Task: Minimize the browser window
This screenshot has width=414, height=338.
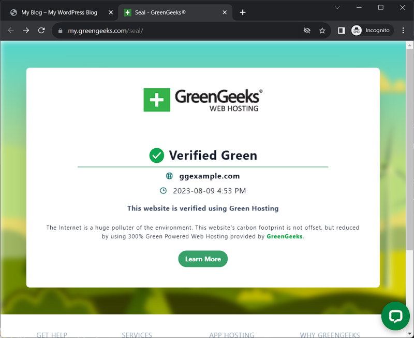Action: tap(359, 8)
